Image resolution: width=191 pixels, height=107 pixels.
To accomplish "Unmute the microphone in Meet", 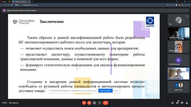I will point(84,103).
